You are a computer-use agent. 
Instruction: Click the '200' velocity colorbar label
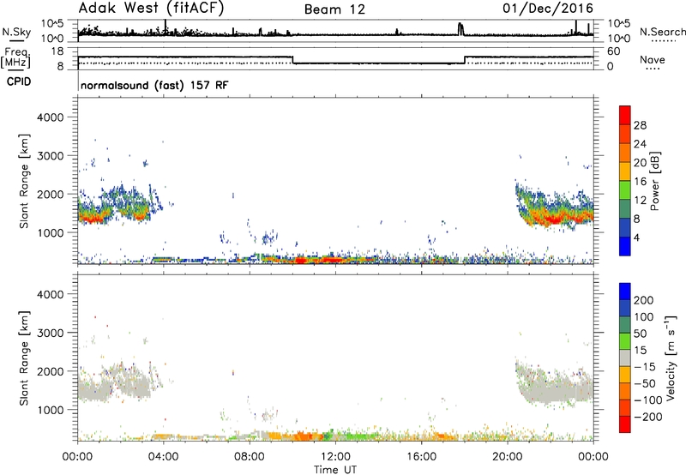point(643,300)
